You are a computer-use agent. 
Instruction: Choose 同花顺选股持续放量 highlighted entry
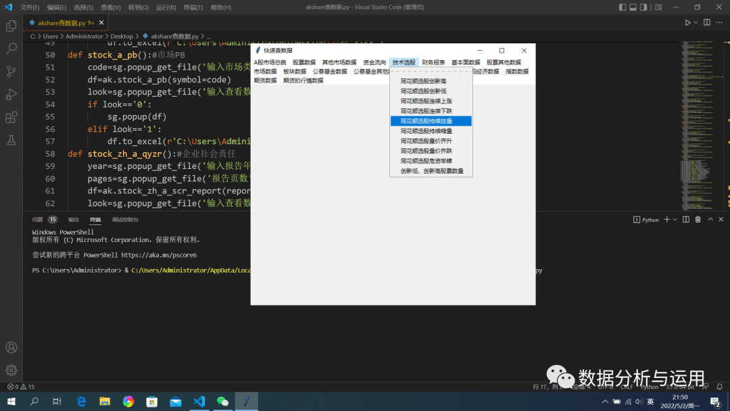click(x=431, y=121)
